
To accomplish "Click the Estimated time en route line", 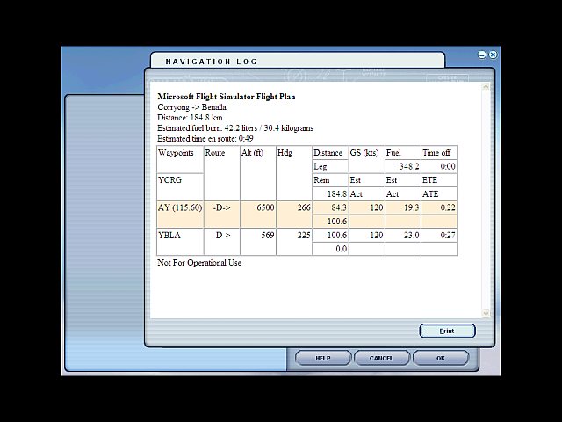I will (x=205, y=139).
